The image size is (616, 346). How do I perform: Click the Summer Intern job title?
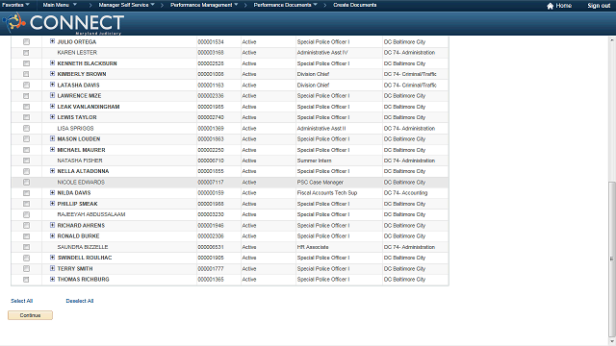coord(315,161)
